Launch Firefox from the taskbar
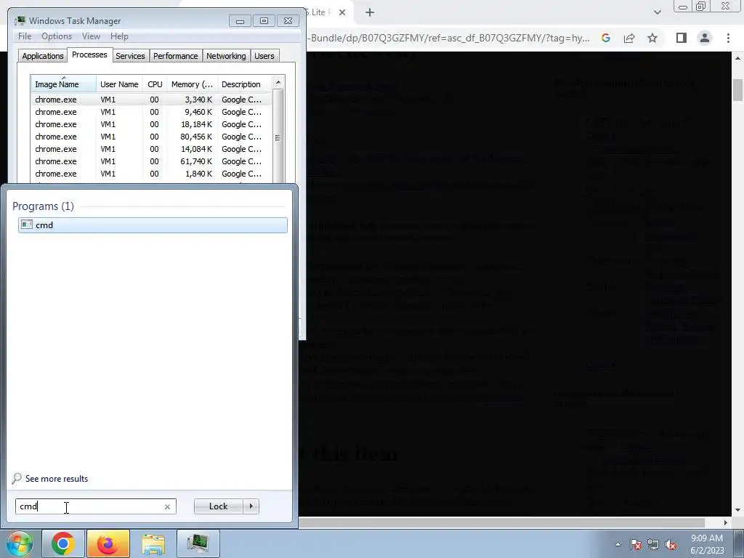Screen dimensions: 744x558 pos(108,543)
